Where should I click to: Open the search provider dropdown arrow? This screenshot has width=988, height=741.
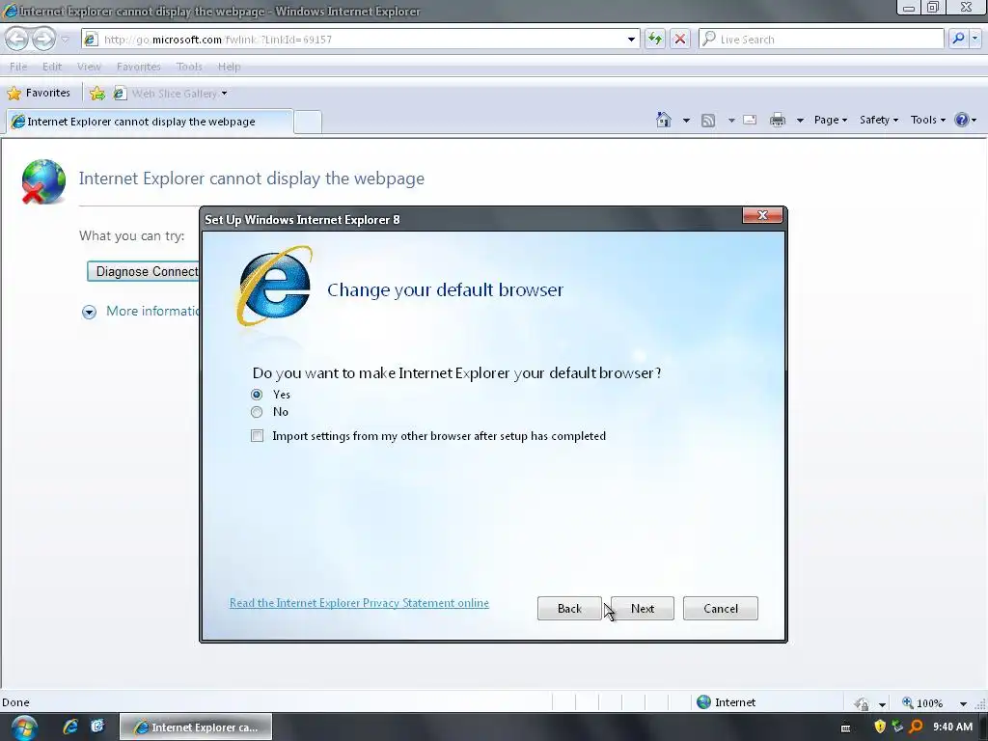point(974,39)
